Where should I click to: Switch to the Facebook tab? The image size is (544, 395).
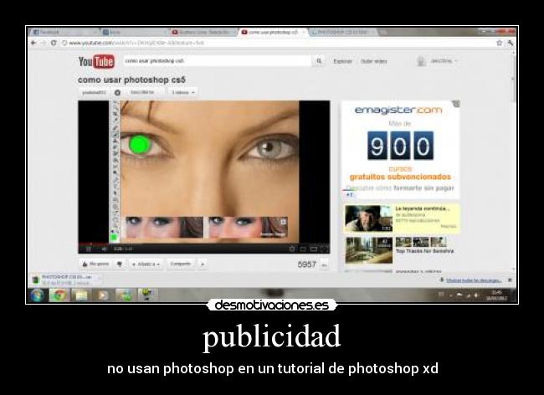pos(64,33)
